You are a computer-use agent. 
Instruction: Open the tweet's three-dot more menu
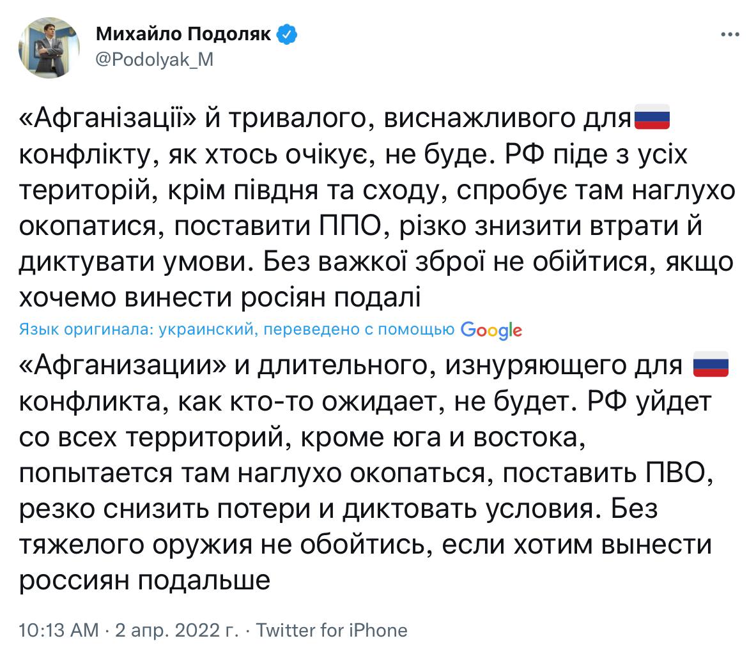pos(730,35)
